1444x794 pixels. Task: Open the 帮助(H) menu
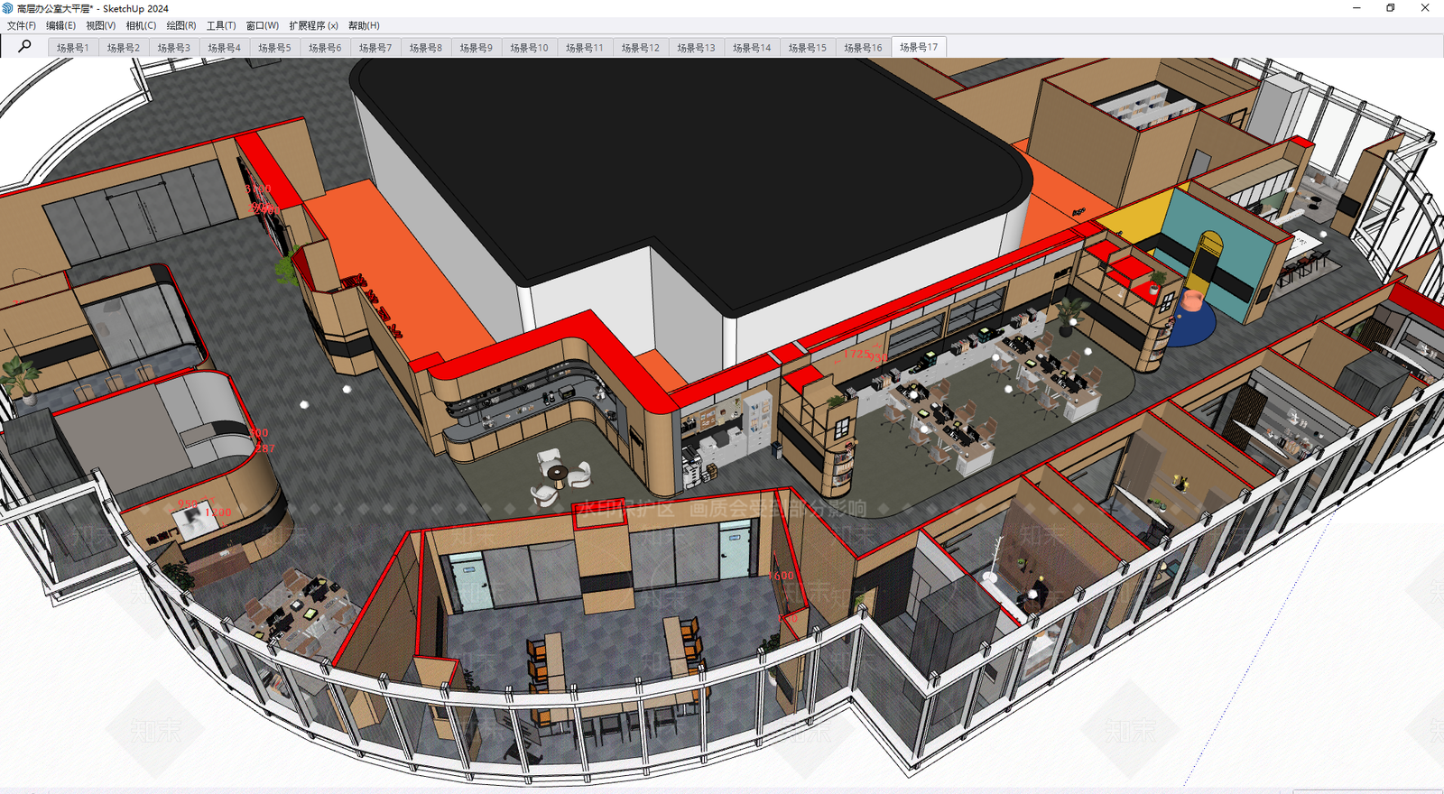tap(364, 25)
